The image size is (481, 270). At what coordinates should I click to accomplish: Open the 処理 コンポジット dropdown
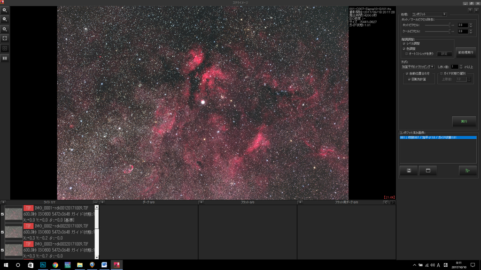pos(429,15)
